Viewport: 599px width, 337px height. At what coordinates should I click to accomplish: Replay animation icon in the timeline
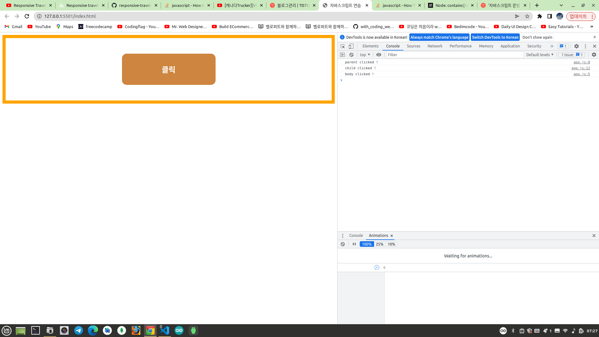(377, 267)
